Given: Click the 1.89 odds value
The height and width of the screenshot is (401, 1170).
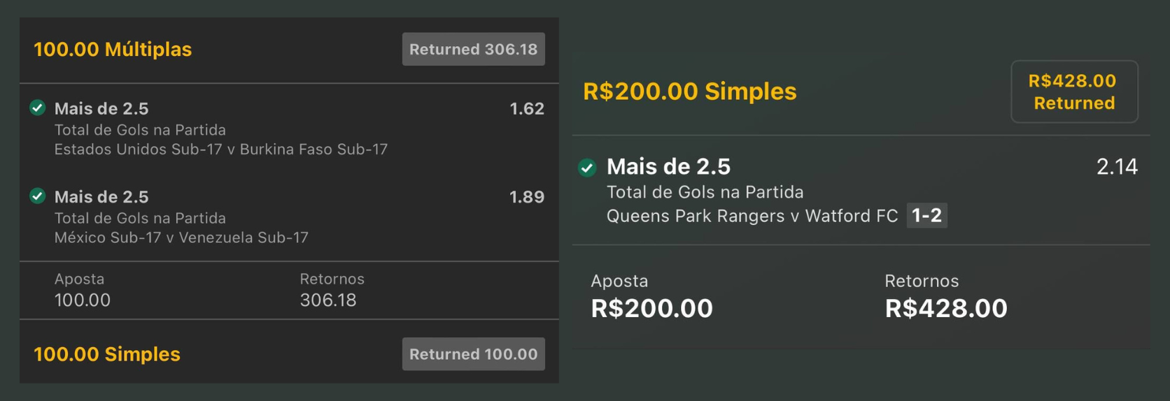Looking at the screenshot, I should 526,197.
